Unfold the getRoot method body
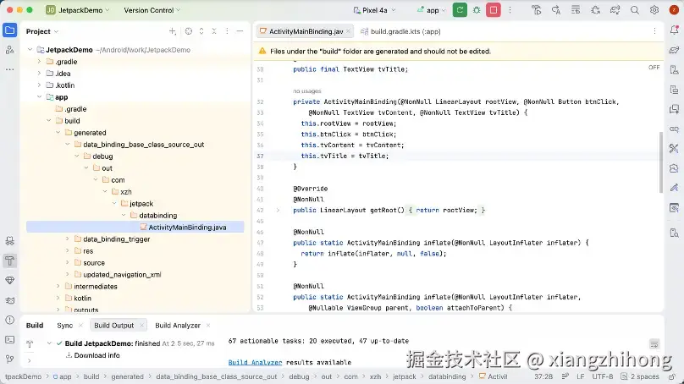 click(x=278, y=210)
